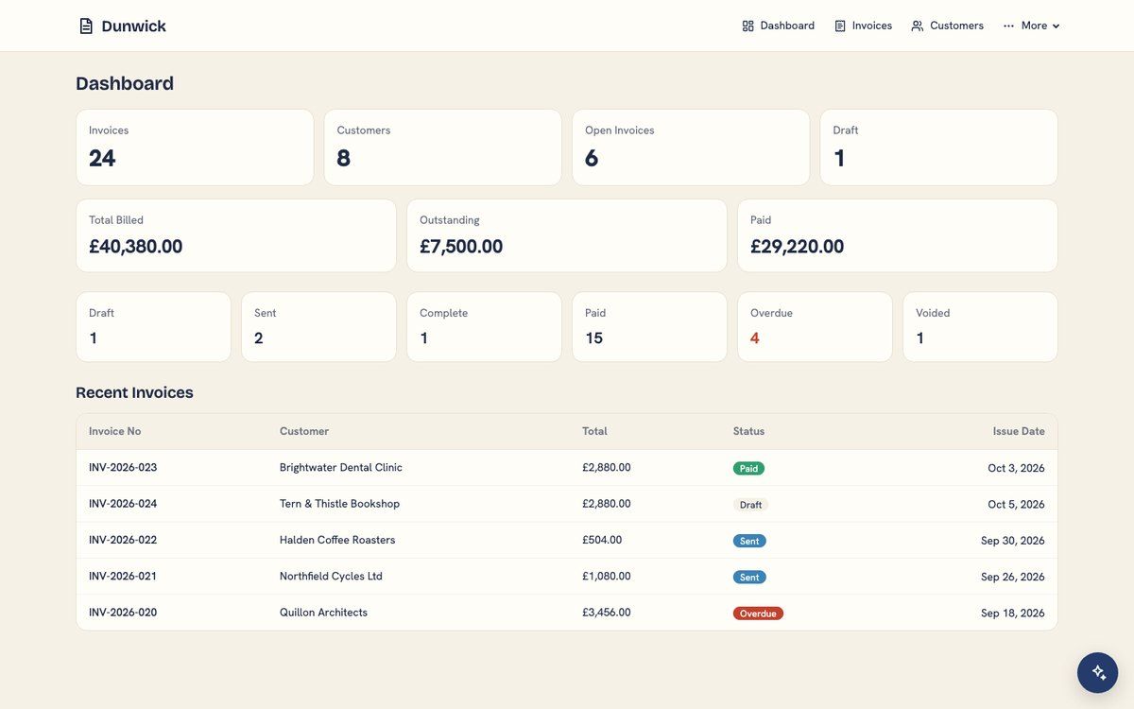Screen dimensions: 1134x709
Task: Click the Dunwick document logo icon
Action: click(86, 26)
